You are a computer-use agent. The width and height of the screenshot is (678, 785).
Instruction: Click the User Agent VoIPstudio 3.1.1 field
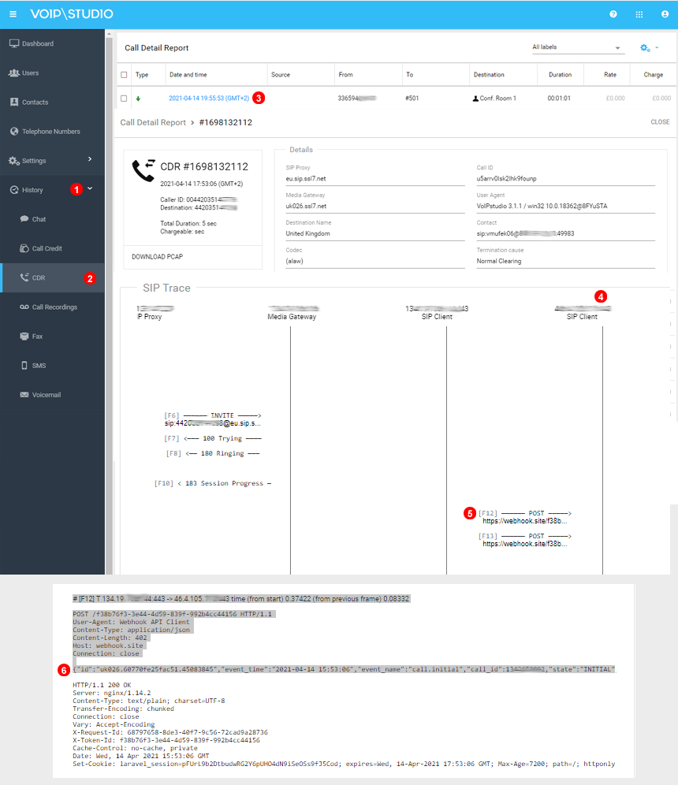pyautogui.click(x=566, y=206)
